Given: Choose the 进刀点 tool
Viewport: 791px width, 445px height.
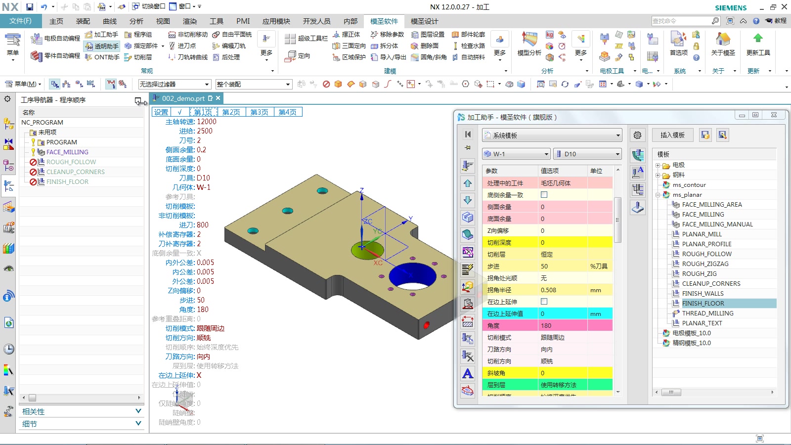Looking at the screenshot, I should pos(182,46).
